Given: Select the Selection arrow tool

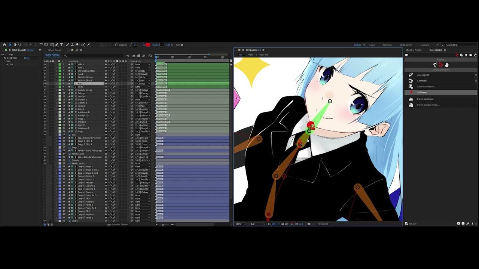Looking at the screenshot, I should click(x=10, y=45).
